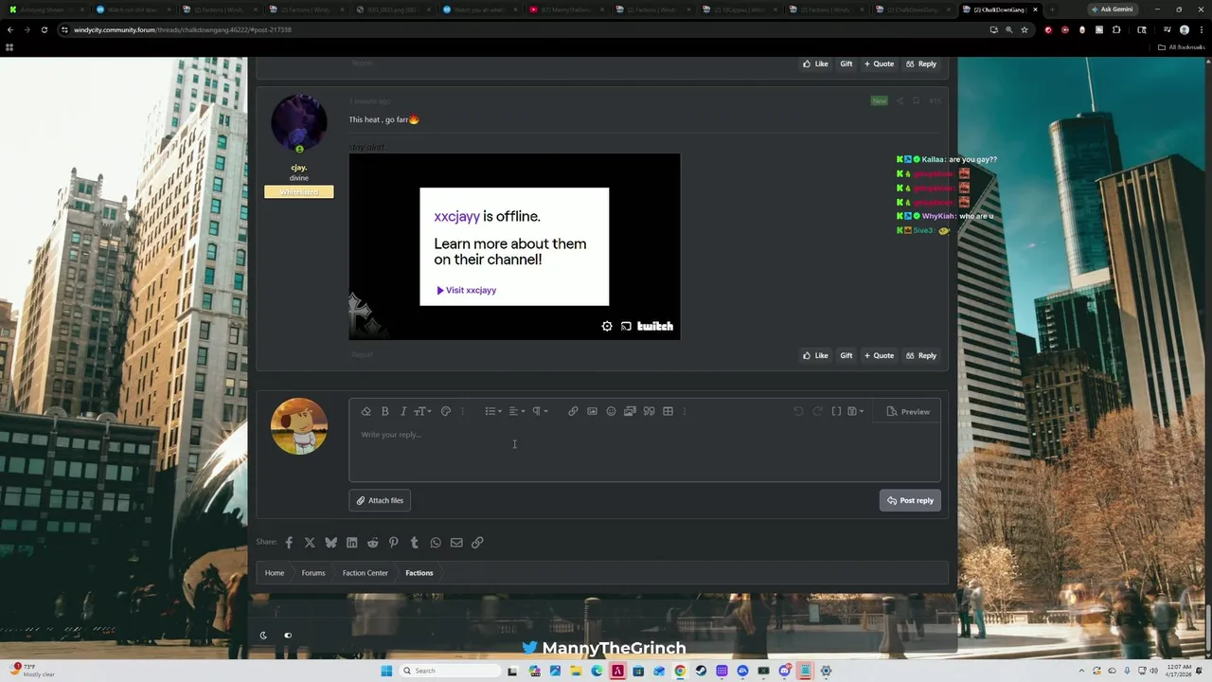Open the drafts save dropdown
This screenshot has width=1212, height=682.
tap(855, 411)
